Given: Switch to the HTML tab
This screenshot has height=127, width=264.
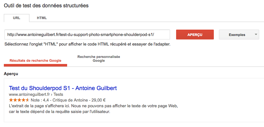Looking at the screenshot, I should click(x=42, y=18).
